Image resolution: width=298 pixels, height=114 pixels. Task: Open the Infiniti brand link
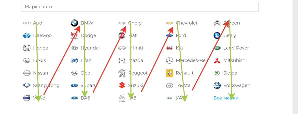pyautogui.click(x=135, y=48)
